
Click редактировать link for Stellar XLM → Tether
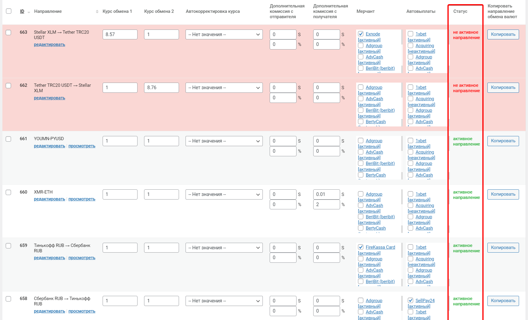pos(50,45)
